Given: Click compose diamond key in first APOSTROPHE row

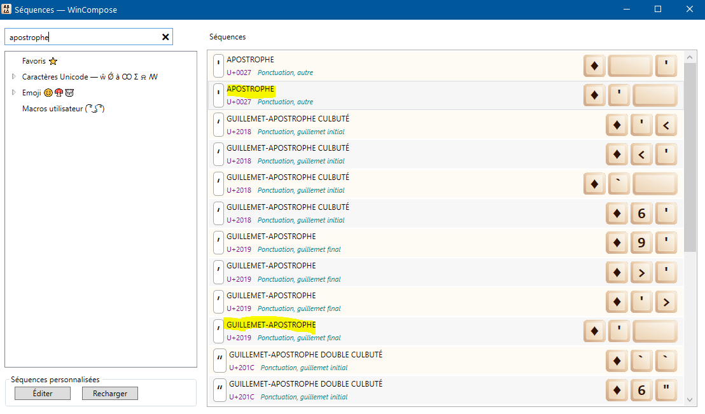Looking at the screenshot, I should point(594,66).
